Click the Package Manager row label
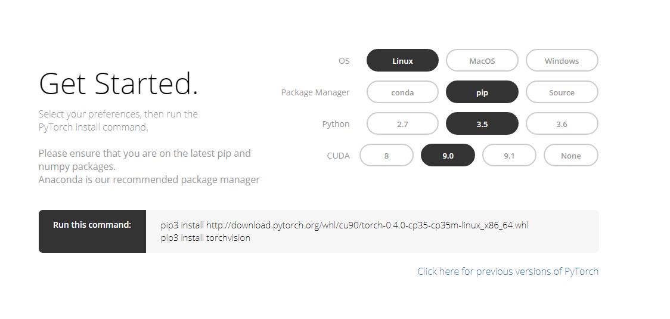 [x=315, y=92]
